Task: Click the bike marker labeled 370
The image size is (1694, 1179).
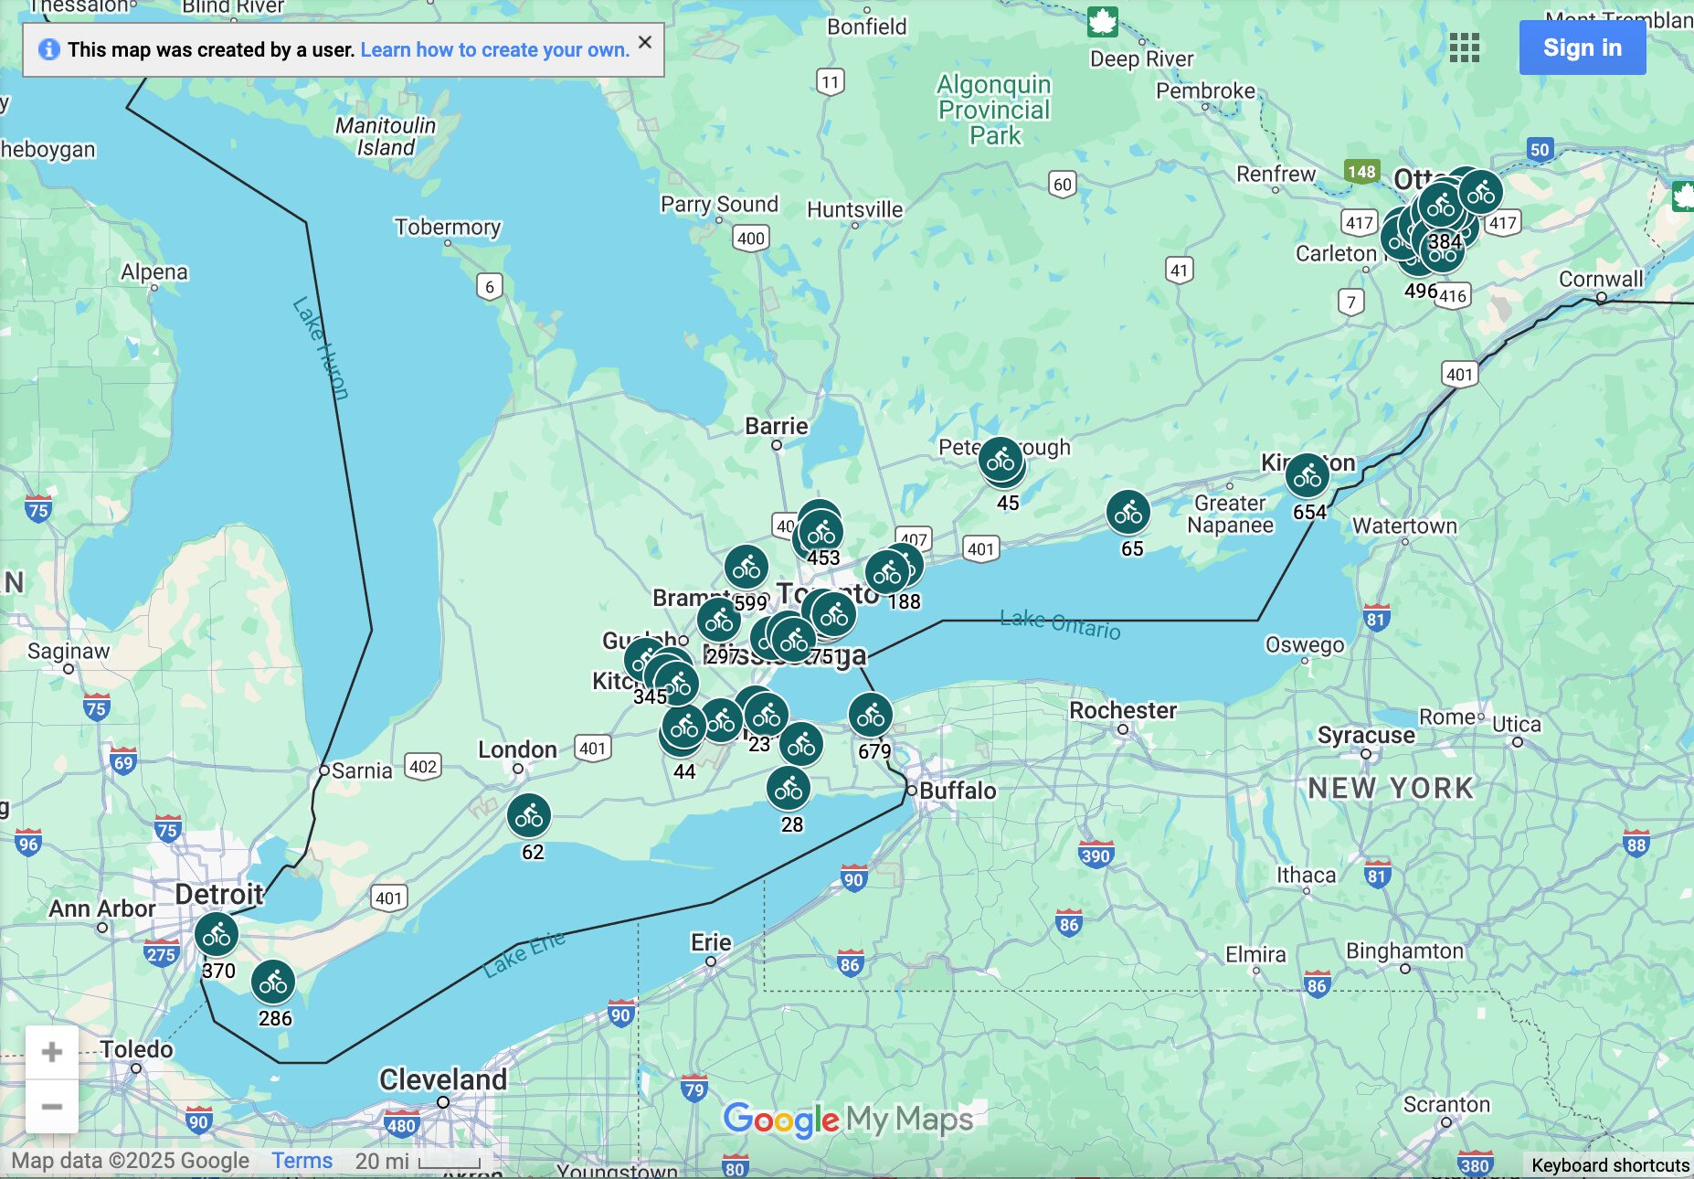Action: (x=217, y=934)
